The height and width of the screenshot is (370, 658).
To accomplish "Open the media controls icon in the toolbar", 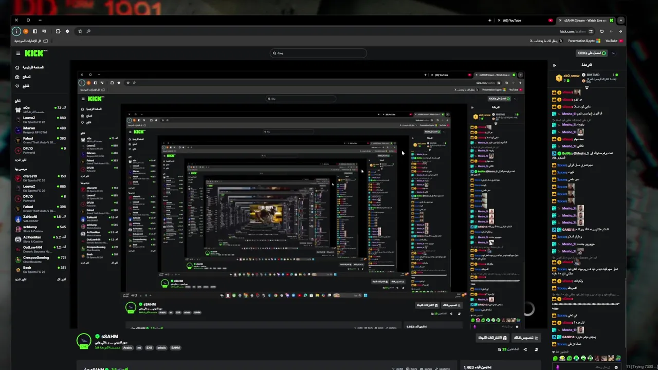I will (x=44, y=31).
